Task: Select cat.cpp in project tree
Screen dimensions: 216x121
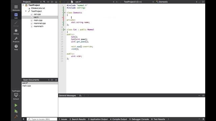Action: (x=37, y=14)
